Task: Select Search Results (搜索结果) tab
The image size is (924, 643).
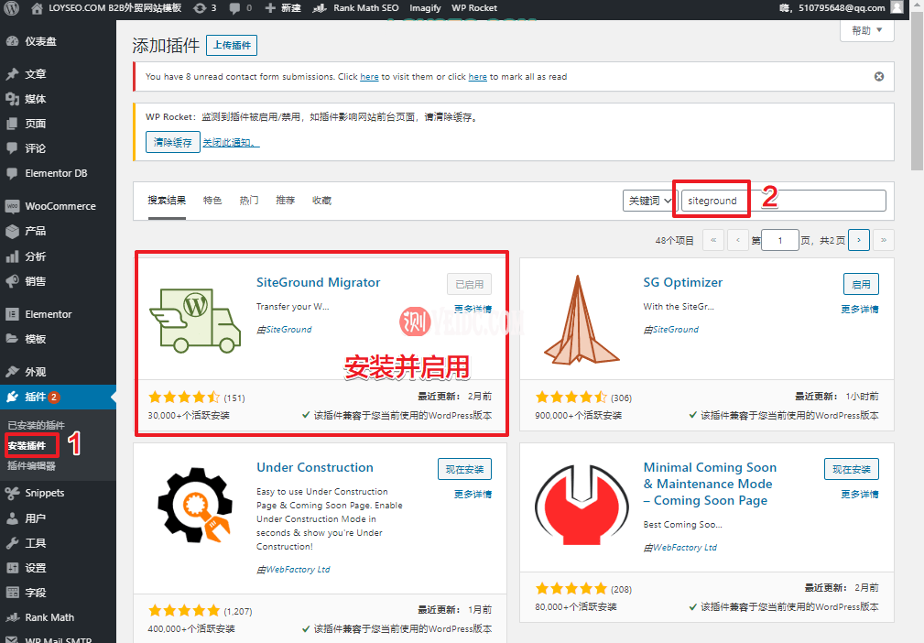Action: point(167,201)
